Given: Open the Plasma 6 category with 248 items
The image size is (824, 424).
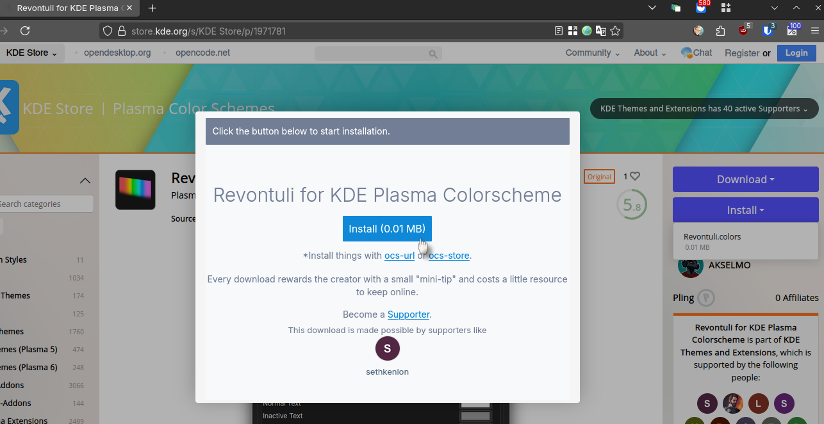Looking at the screenshot, I should (42, 368).
